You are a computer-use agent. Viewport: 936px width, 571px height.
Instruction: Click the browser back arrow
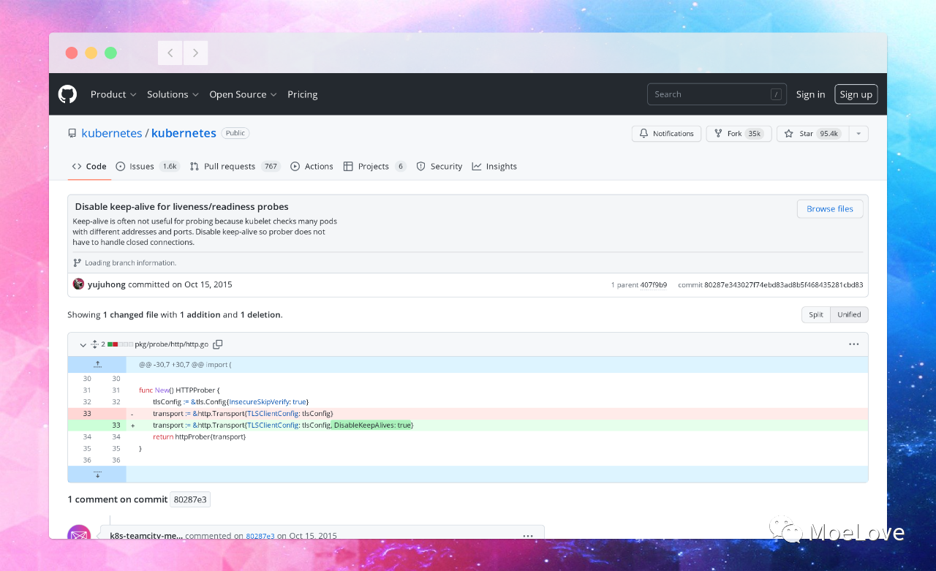pyautogui.click(x=170, y=53)
